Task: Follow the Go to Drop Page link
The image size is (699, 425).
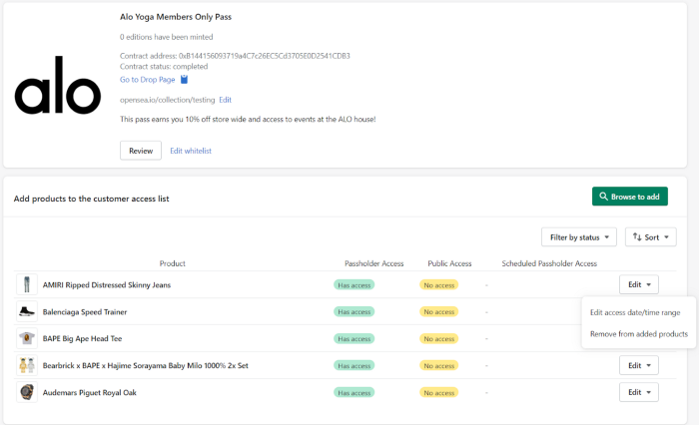Action: (148, 80)
